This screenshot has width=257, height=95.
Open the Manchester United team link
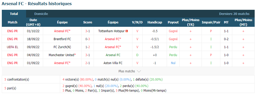[61, 55]
